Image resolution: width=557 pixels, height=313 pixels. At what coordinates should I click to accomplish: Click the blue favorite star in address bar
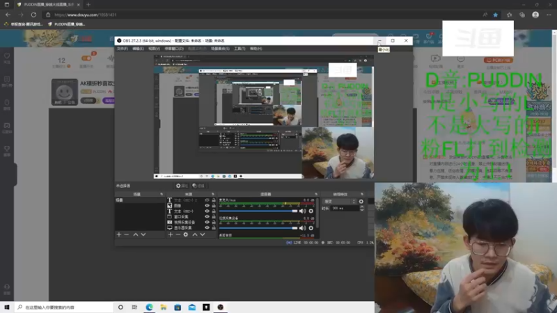496,15
